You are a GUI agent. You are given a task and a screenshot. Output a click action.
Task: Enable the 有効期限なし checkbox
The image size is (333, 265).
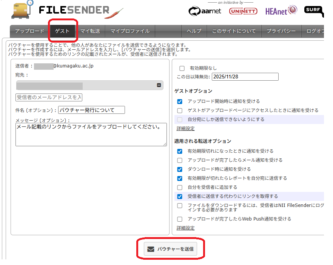point(182,68)
